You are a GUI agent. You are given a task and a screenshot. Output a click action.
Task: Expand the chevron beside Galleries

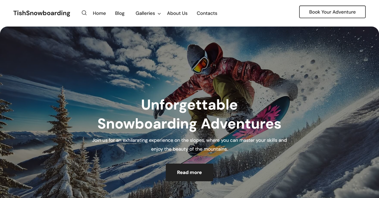coord(159,14)
